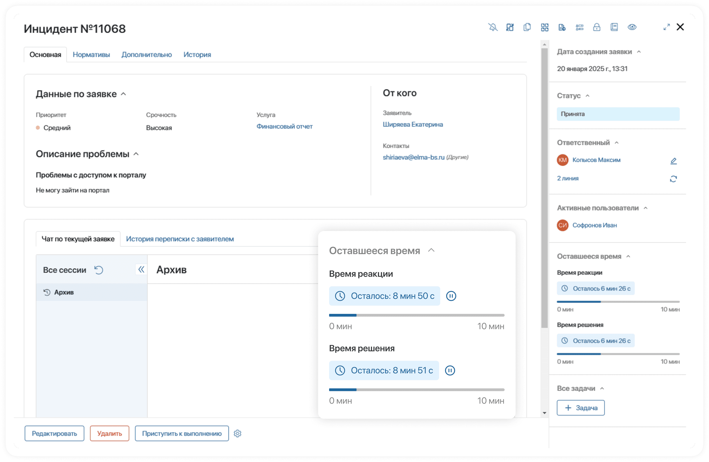Click sidebar Время реакции progress bar

[x=618, y=302]
